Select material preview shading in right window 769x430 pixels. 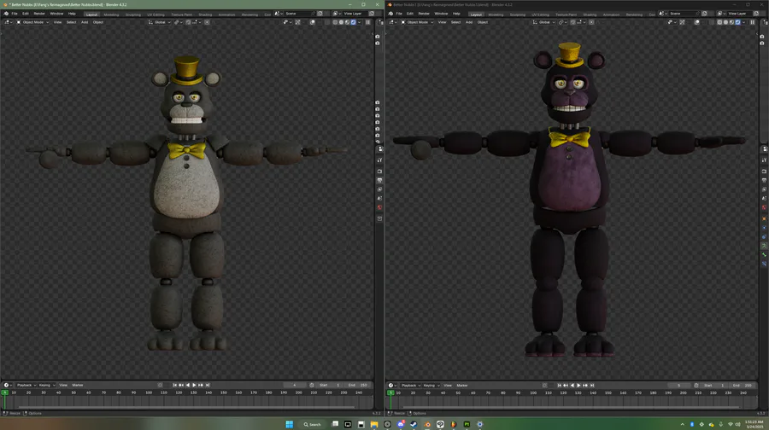tap(731, 22)
